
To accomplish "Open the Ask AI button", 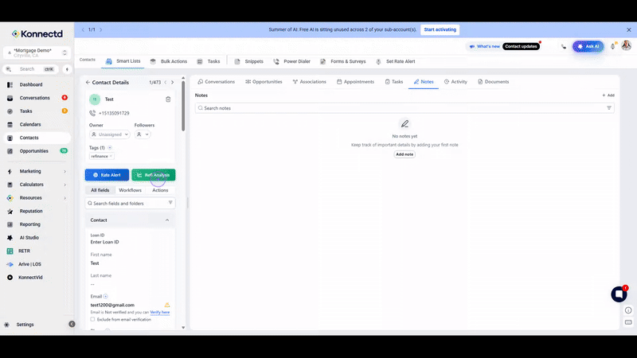I will tap(588, 46).
